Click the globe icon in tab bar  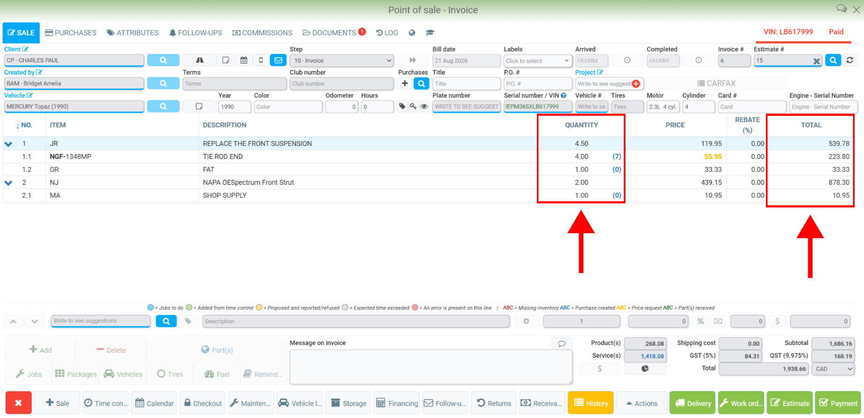412,33
